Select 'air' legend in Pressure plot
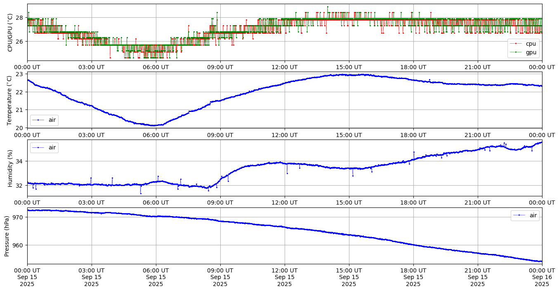This screenshot has height=291, width=559. click(x=525, y=215)
